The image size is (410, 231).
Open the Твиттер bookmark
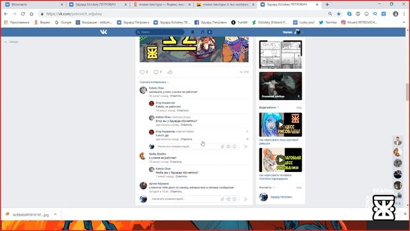point(328,22)
